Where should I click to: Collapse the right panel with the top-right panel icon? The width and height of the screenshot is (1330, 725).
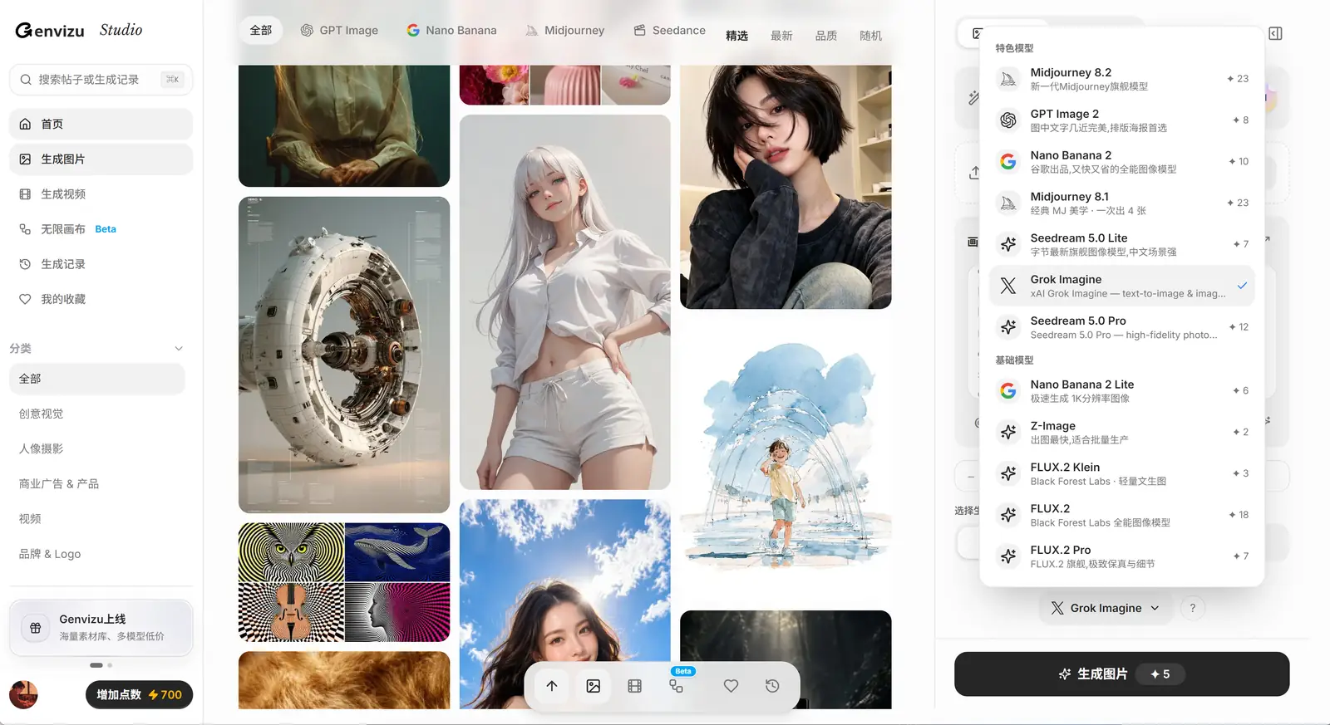pyautogui.click(x=1276, y=33)
